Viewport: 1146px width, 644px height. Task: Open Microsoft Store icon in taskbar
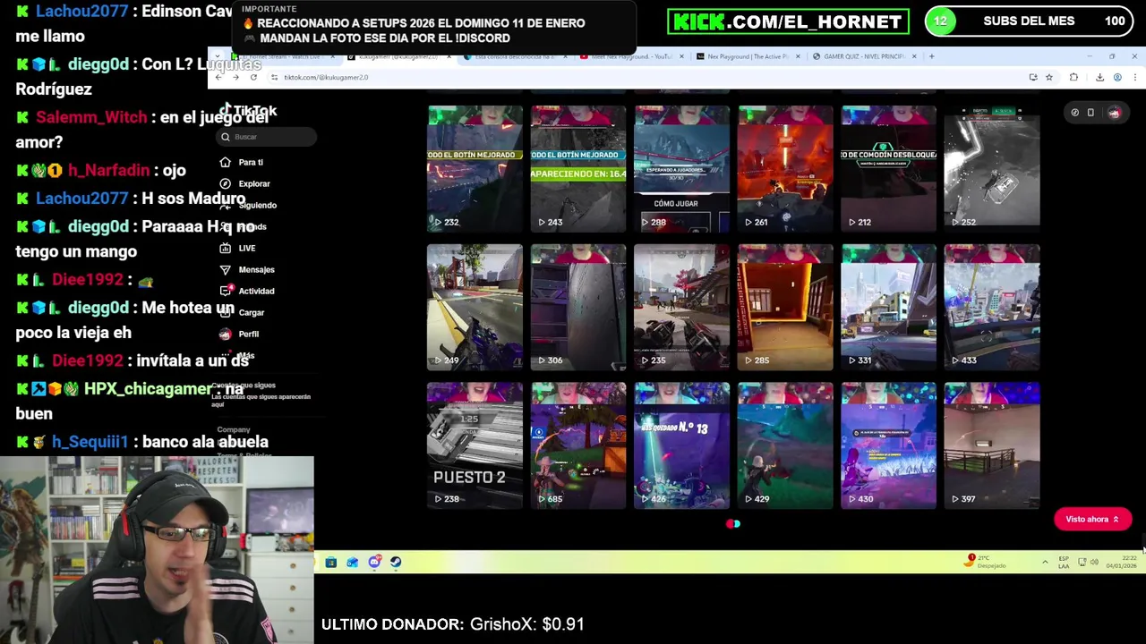point(331,563)
